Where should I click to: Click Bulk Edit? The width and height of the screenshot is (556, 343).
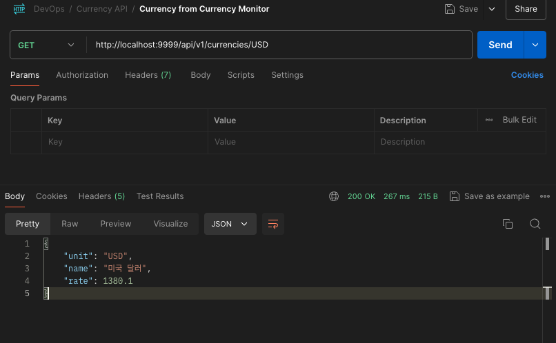tap(519, 120)
